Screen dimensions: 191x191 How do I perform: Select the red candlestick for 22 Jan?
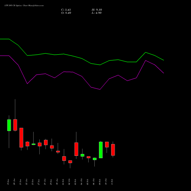28,144
